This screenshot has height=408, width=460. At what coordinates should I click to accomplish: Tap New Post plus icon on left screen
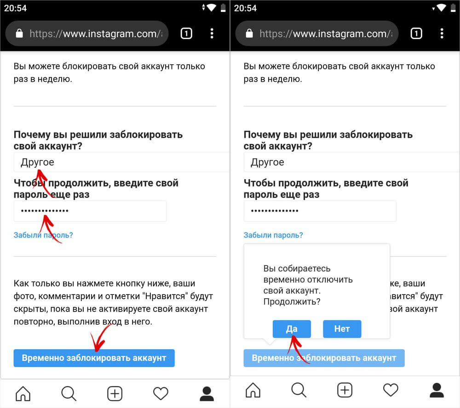[x=115, y=393]
